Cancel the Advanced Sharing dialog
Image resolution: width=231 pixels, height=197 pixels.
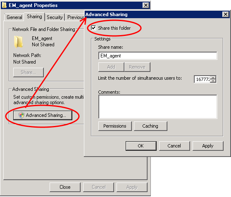tap(174, 146)
